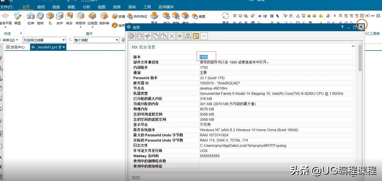Click the 拔模 draft tool
This screenshot has height=181, width=382.
coord(119,17)
